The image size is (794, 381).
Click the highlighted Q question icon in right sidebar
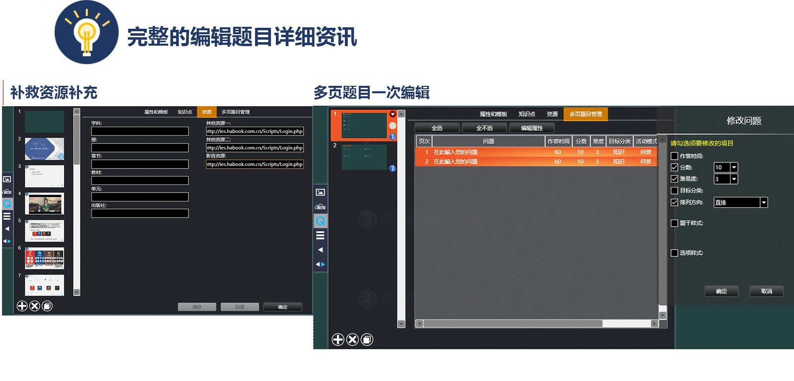tap(320, 221)
